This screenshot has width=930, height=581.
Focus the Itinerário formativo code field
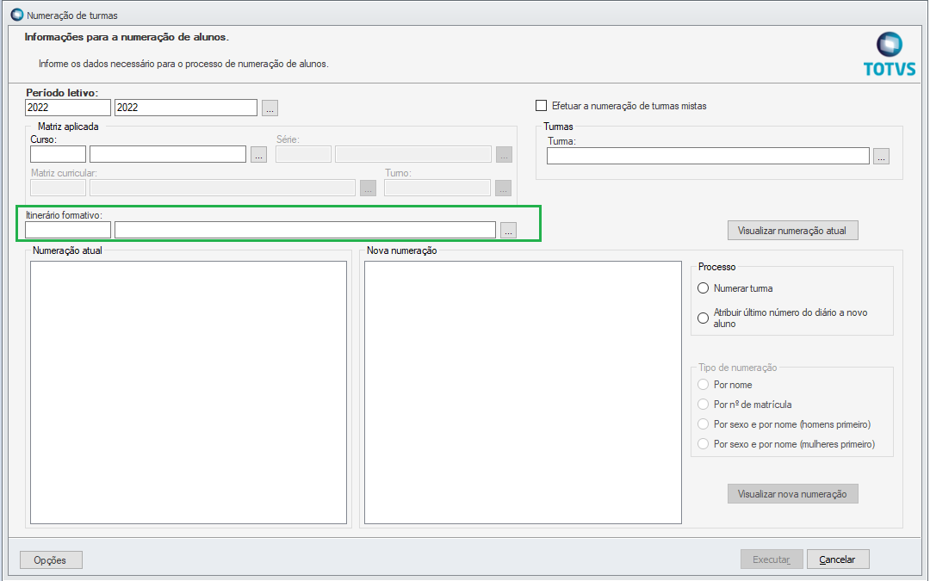[68, 230]
